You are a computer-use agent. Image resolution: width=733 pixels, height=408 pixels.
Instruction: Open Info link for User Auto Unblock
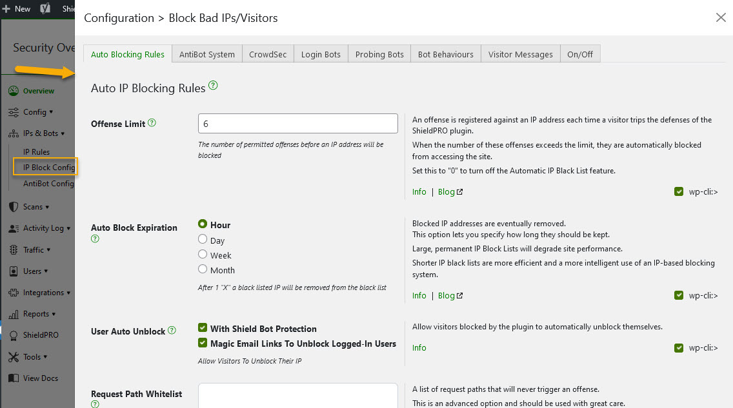pyautogui.click(x=419, y=348)
